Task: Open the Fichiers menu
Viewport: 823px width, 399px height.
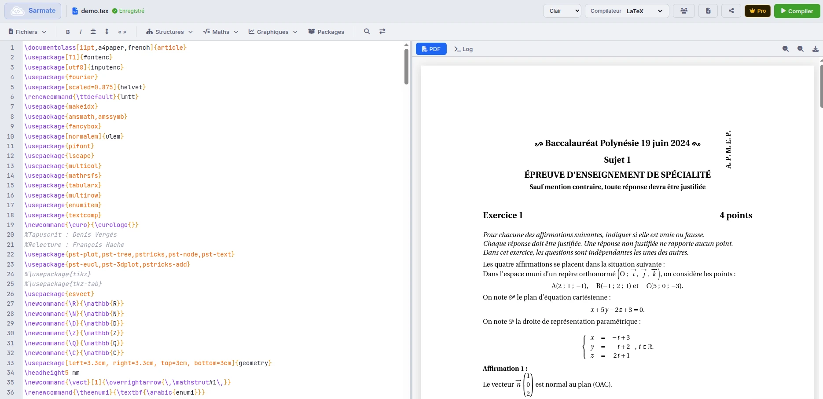Action: tap(27, 32)
